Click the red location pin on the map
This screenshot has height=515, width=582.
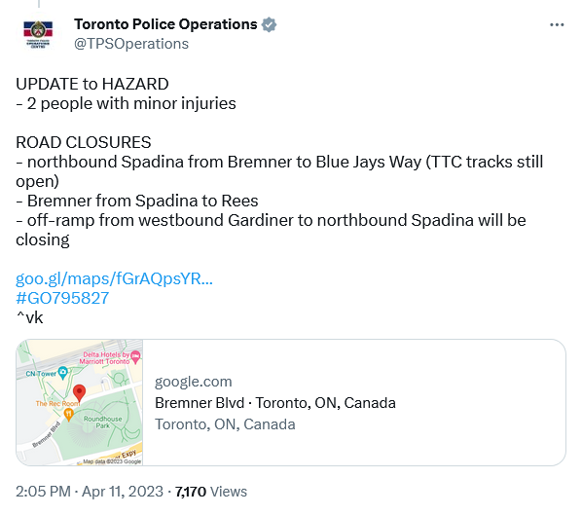(x=79, y=394)
